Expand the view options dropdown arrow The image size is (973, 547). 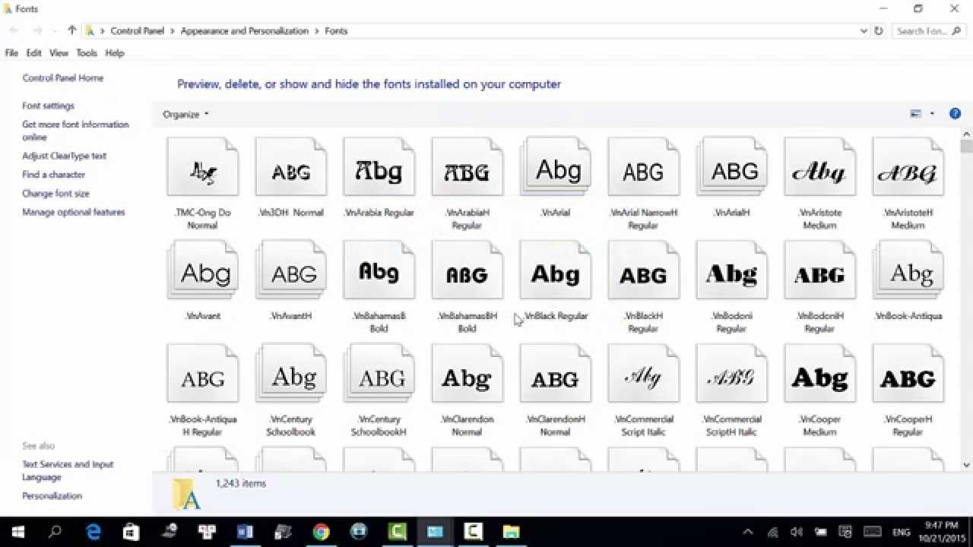point(932,114)
